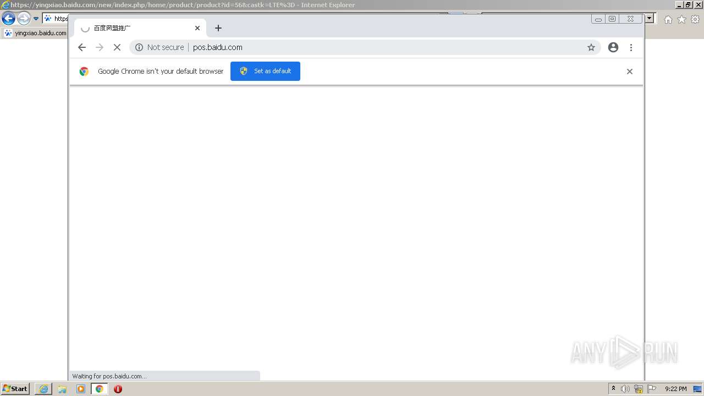Show hidden tray icons arrow

613,389
